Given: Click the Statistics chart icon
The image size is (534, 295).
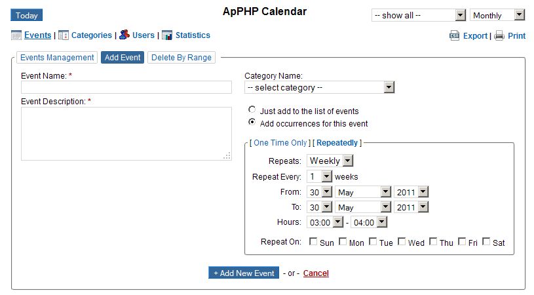Looking at the screenshot, I should (x=167, y=35).
